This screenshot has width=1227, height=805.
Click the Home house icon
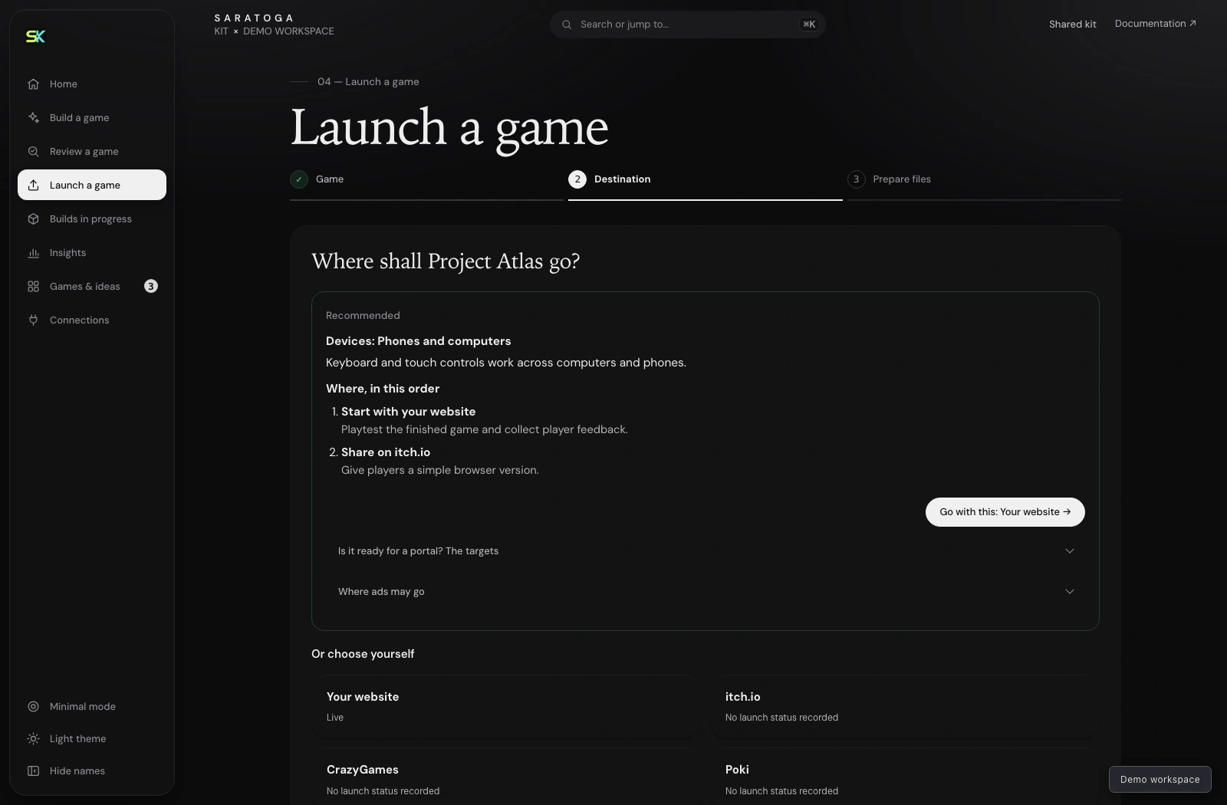point(33,84)
